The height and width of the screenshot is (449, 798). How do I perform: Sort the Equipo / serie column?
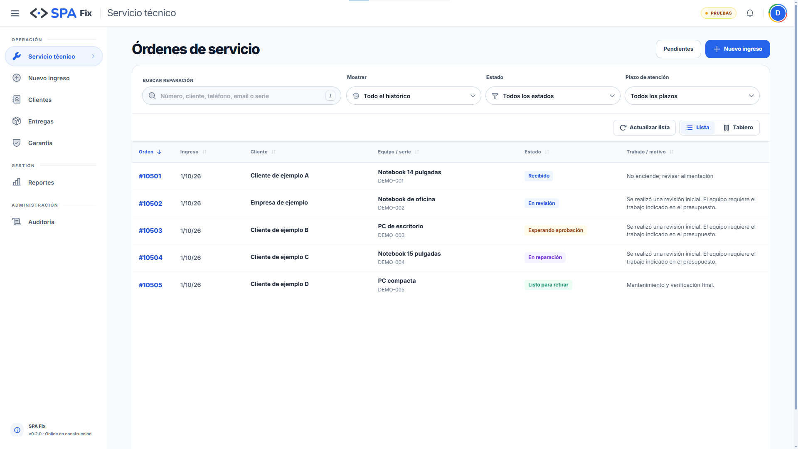click(x=417, y=152)
